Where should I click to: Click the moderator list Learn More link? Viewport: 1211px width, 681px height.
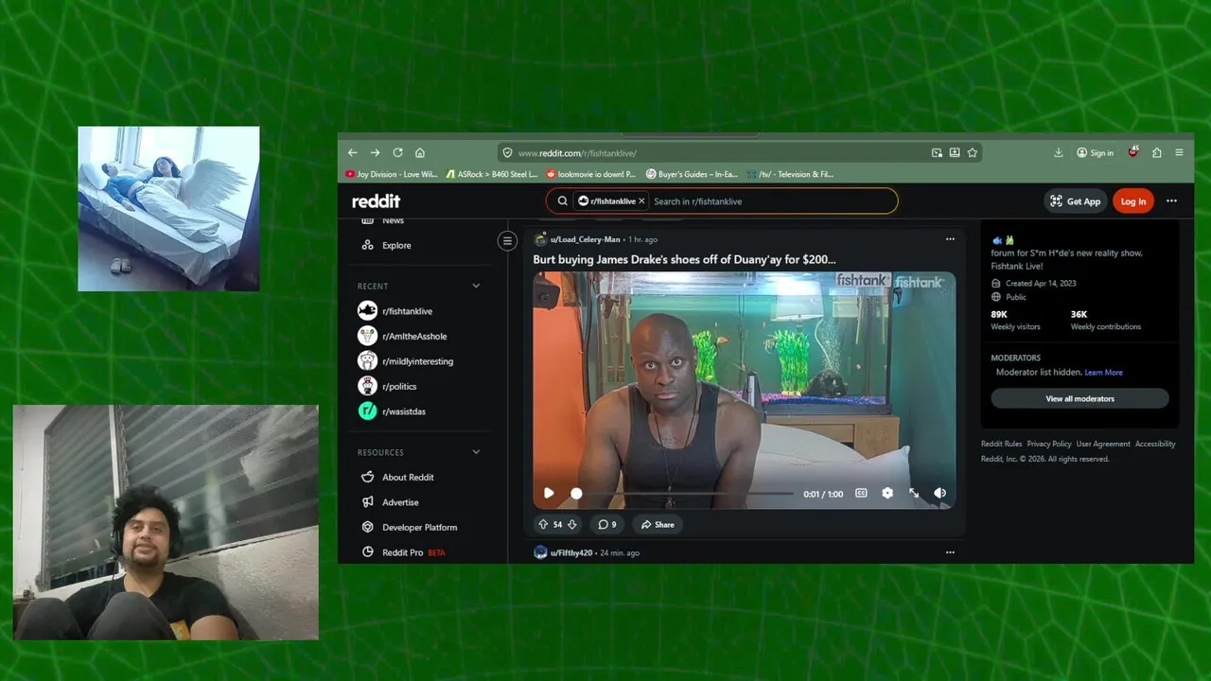(x=1103, y=373)
